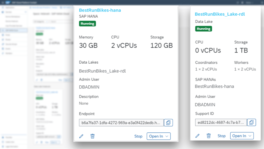Expand 'Open In' on the large BestRunBikes_Lake-rdl card
The width and height of the screenshot is (264, 149).
click(x=242, y=136)
